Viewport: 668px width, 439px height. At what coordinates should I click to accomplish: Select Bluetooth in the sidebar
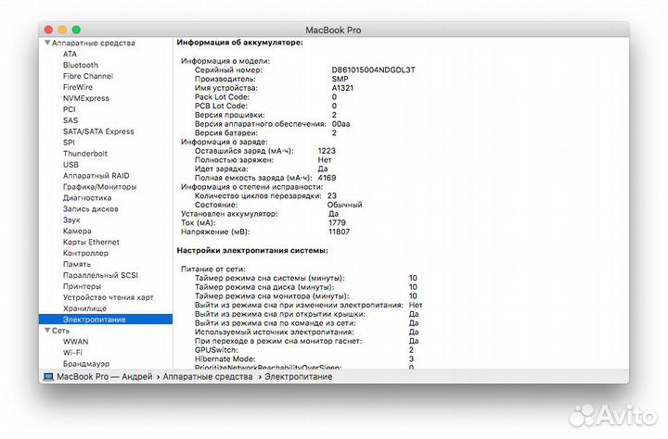81,65
